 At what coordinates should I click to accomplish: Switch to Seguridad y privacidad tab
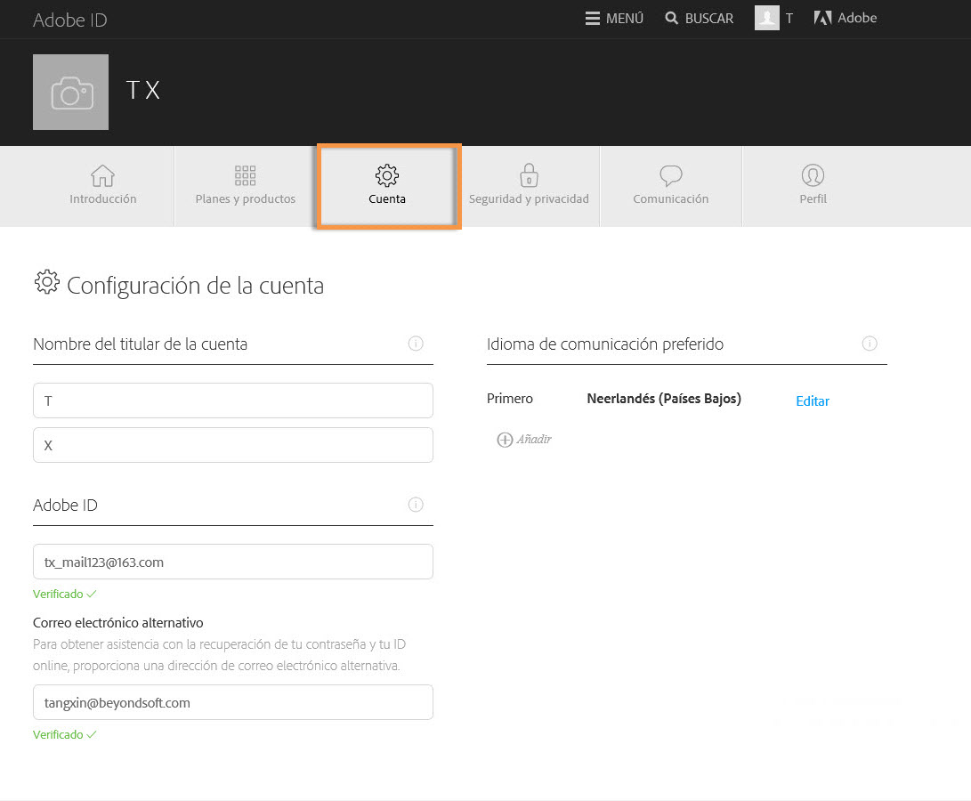click(529, 185)
